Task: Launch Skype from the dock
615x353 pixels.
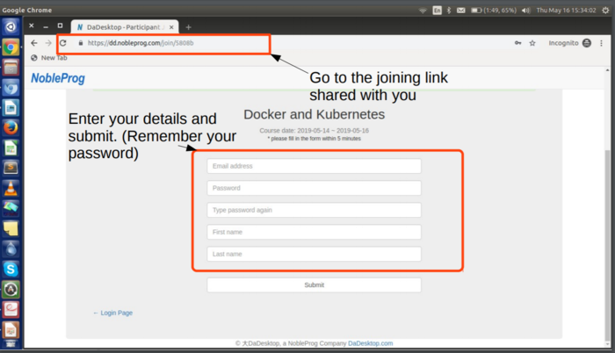Action: (11, 269)
